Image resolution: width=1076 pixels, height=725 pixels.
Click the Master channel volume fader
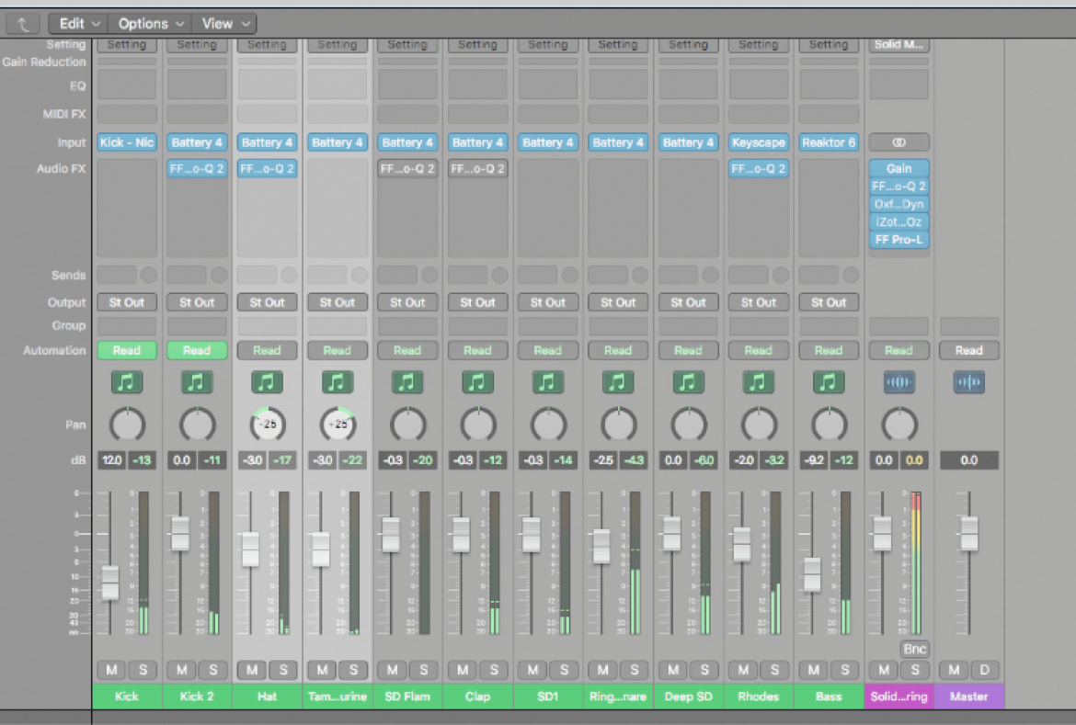point(969,534)
